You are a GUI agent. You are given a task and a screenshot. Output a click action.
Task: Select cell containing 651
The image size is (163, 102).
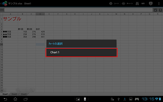[40, 37]
